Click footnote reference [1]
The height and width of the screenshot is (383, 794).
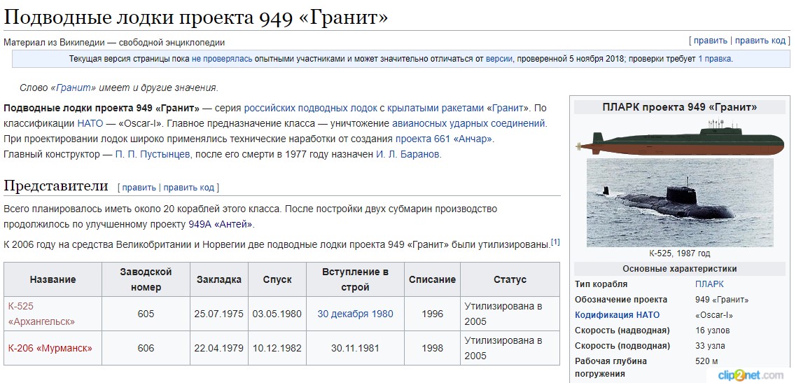(x=555, y=242)
